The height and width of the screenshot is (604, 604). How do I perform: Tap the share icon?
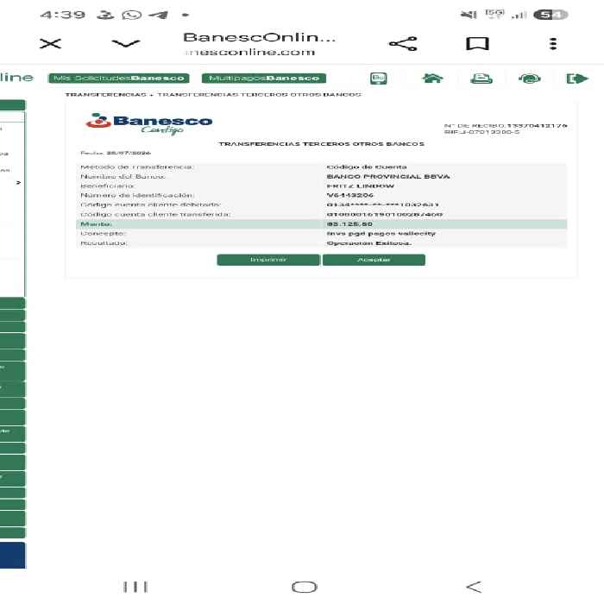click(x=403, y=43)
